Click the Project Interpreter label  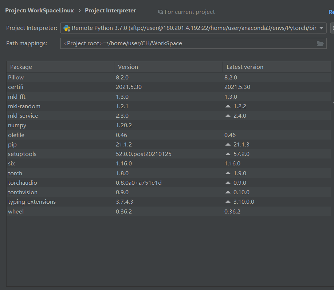coord(32,28)
